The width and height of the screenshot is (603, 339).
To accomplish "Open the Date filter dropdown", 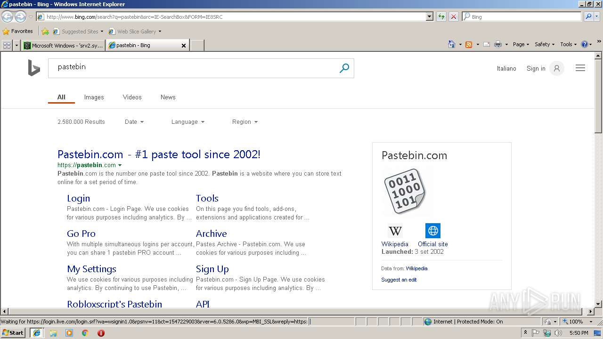I will (x=134, y=121).
